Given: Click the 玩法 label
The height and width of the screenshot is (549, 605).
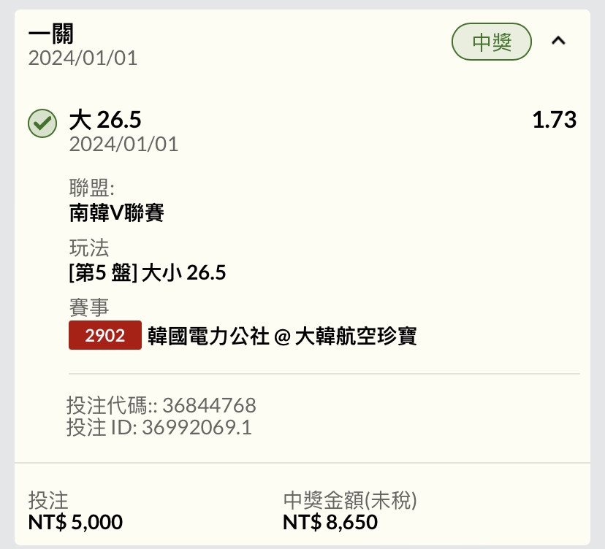Looking at the screenshot, I should tap(89, 247).
